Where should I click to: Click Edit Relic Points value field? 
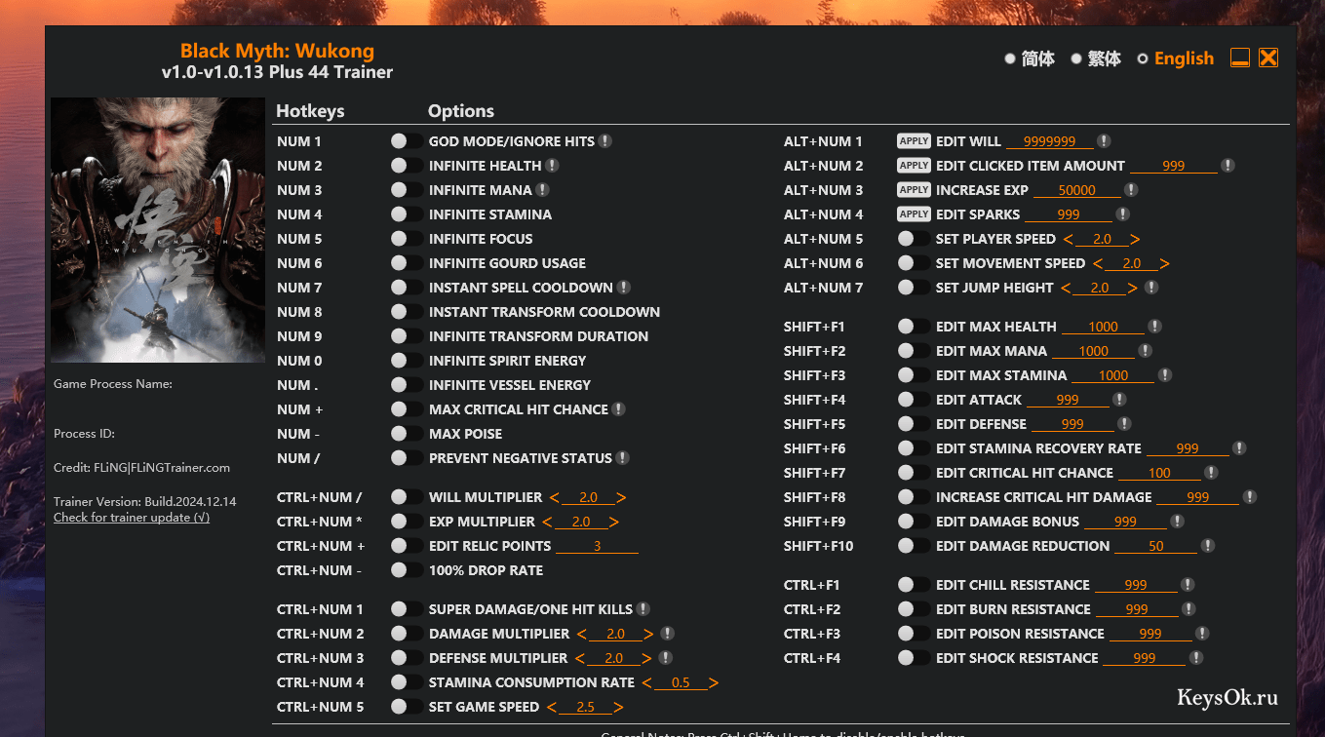coord(597,546)
